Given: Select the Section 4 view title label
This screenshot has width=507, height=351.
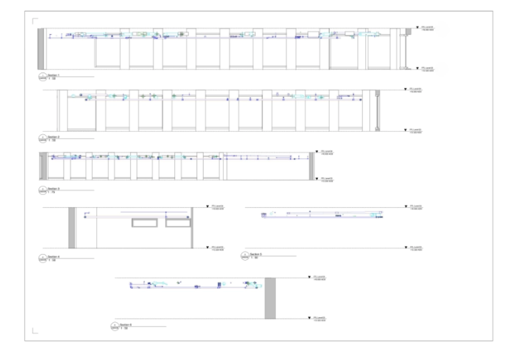Looking at the screenshot, I should [54, 257].
